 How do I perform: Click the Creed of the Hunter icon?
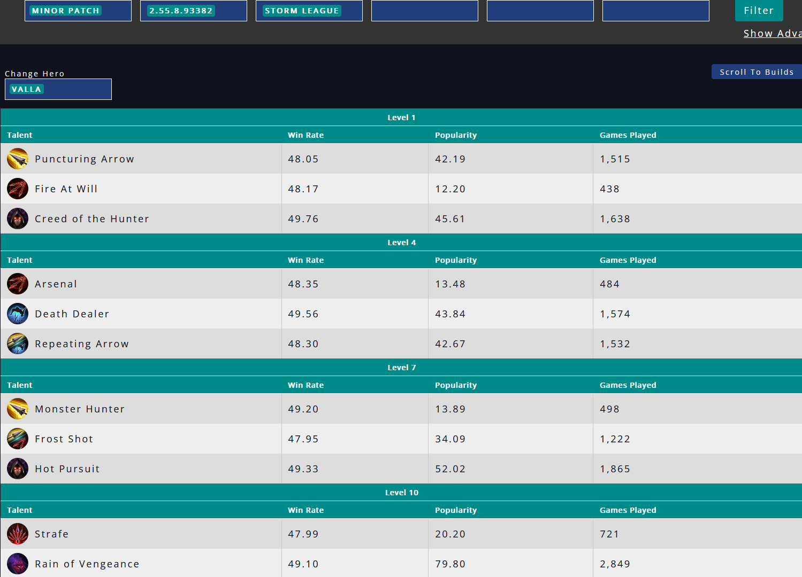tap(18, 219)
